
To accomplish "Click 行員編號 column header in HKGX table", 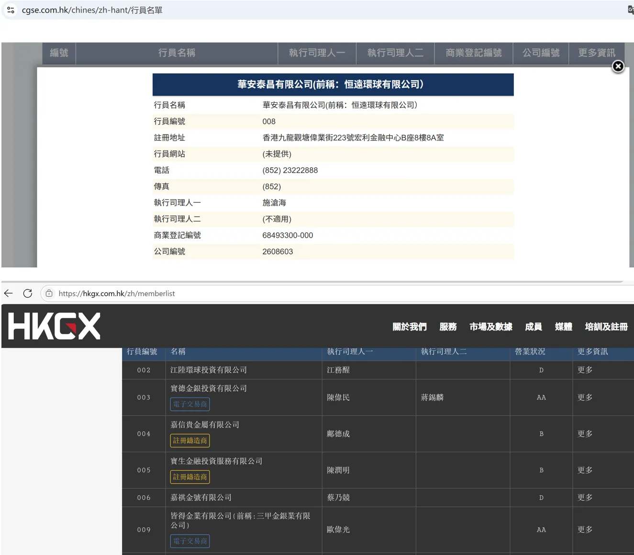I will tap(142, 352).
